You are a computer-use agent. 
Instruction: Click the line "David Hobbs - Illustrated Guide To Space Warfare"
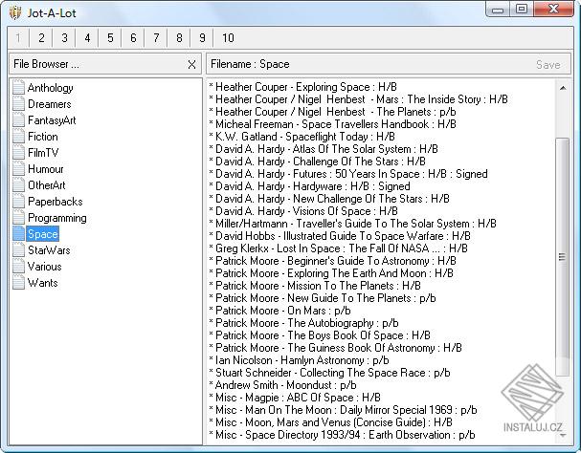[340, 236]
